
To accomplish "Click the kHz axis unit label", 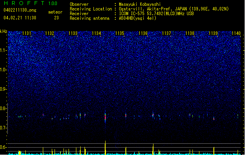I will [4, 31].
